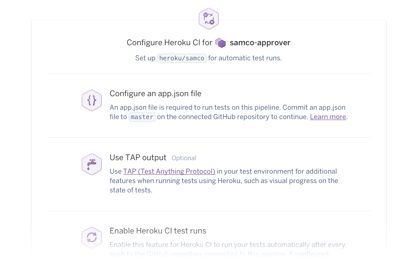Click the app.json requirement description paragraph
The image size is (417, 260).
point(208,108)
